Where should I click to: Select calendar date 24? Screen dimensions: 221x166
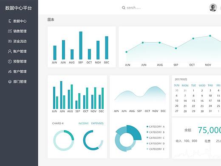click(210, 106)
